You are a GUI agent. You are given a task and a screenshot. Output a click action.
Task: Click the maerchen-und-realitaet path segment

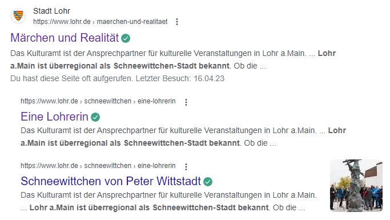point(132,22)
